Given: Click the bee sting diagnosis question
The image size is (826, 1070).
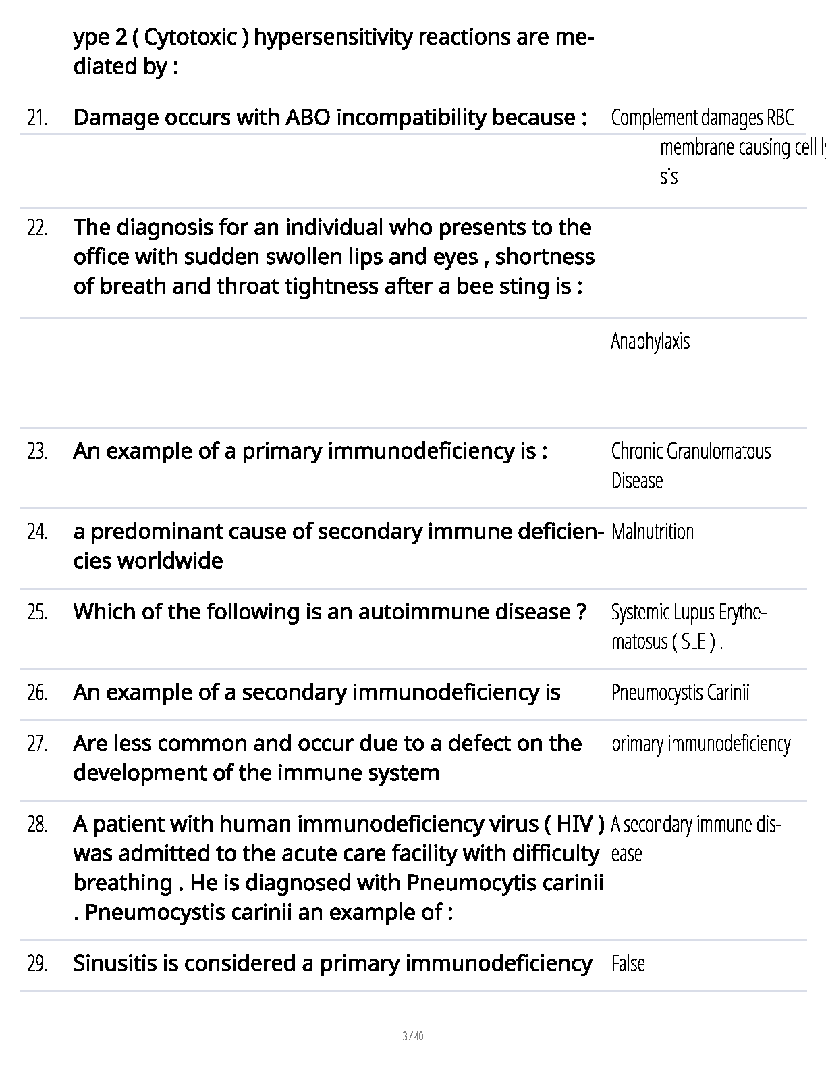Looking at the screenshot, I should [x=333, y=257].
